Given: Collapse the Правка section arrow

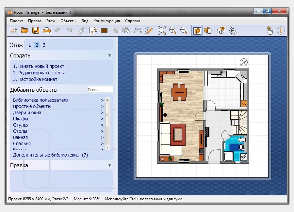Looking at the screenshot, I should [x=109, y=165].
